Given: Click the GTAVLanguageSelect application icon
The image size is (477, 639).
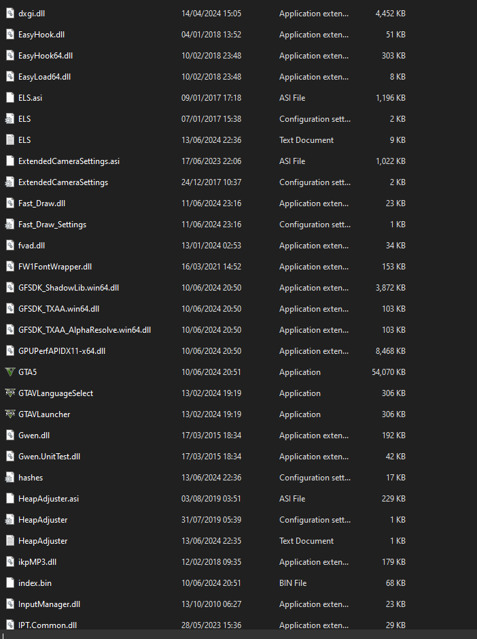Looking at the screenshot, I should tap(10, 393).
